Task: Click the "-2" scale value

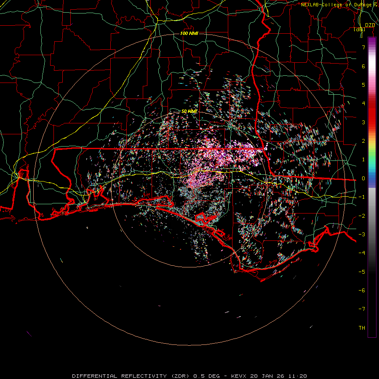Action: 362,216
